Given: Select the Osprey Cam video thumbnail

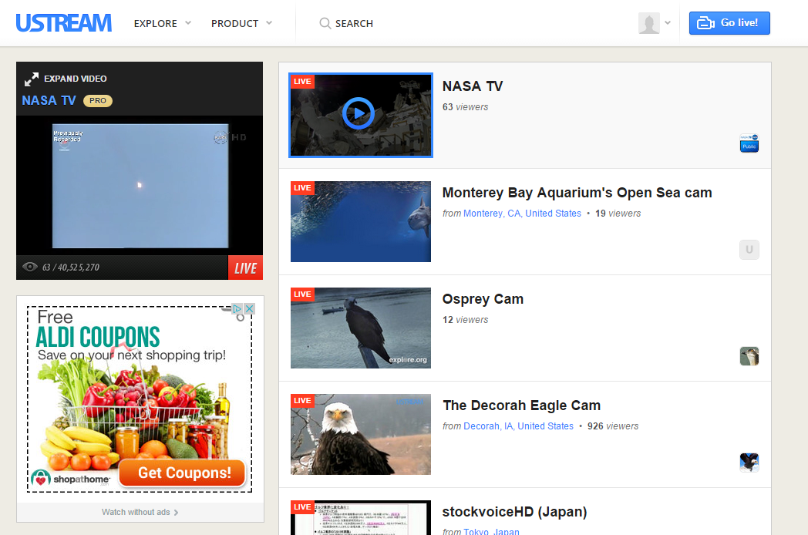Looking at the screenshot, I should (360, 328).
